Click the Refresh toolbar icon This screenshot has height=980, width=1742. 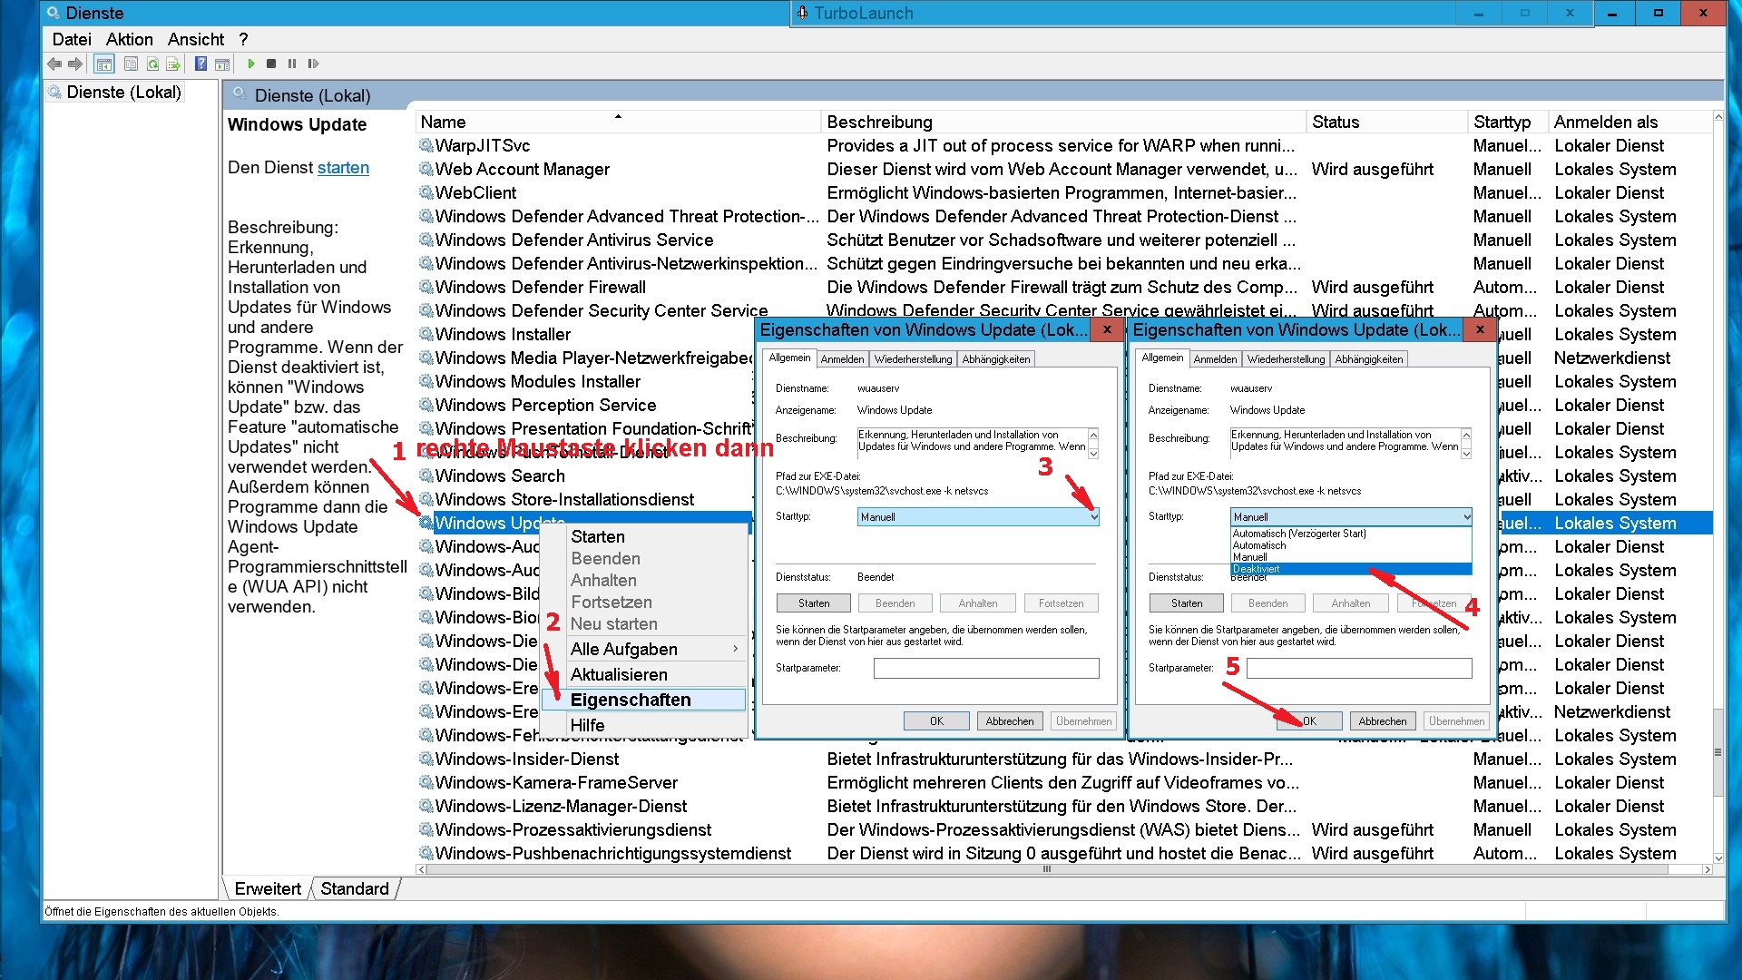[152, 64]
